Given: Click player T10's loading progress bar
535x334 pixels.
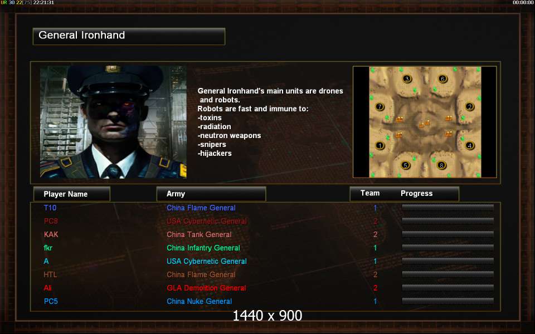Looking at the screenshot, I should 448,208.
